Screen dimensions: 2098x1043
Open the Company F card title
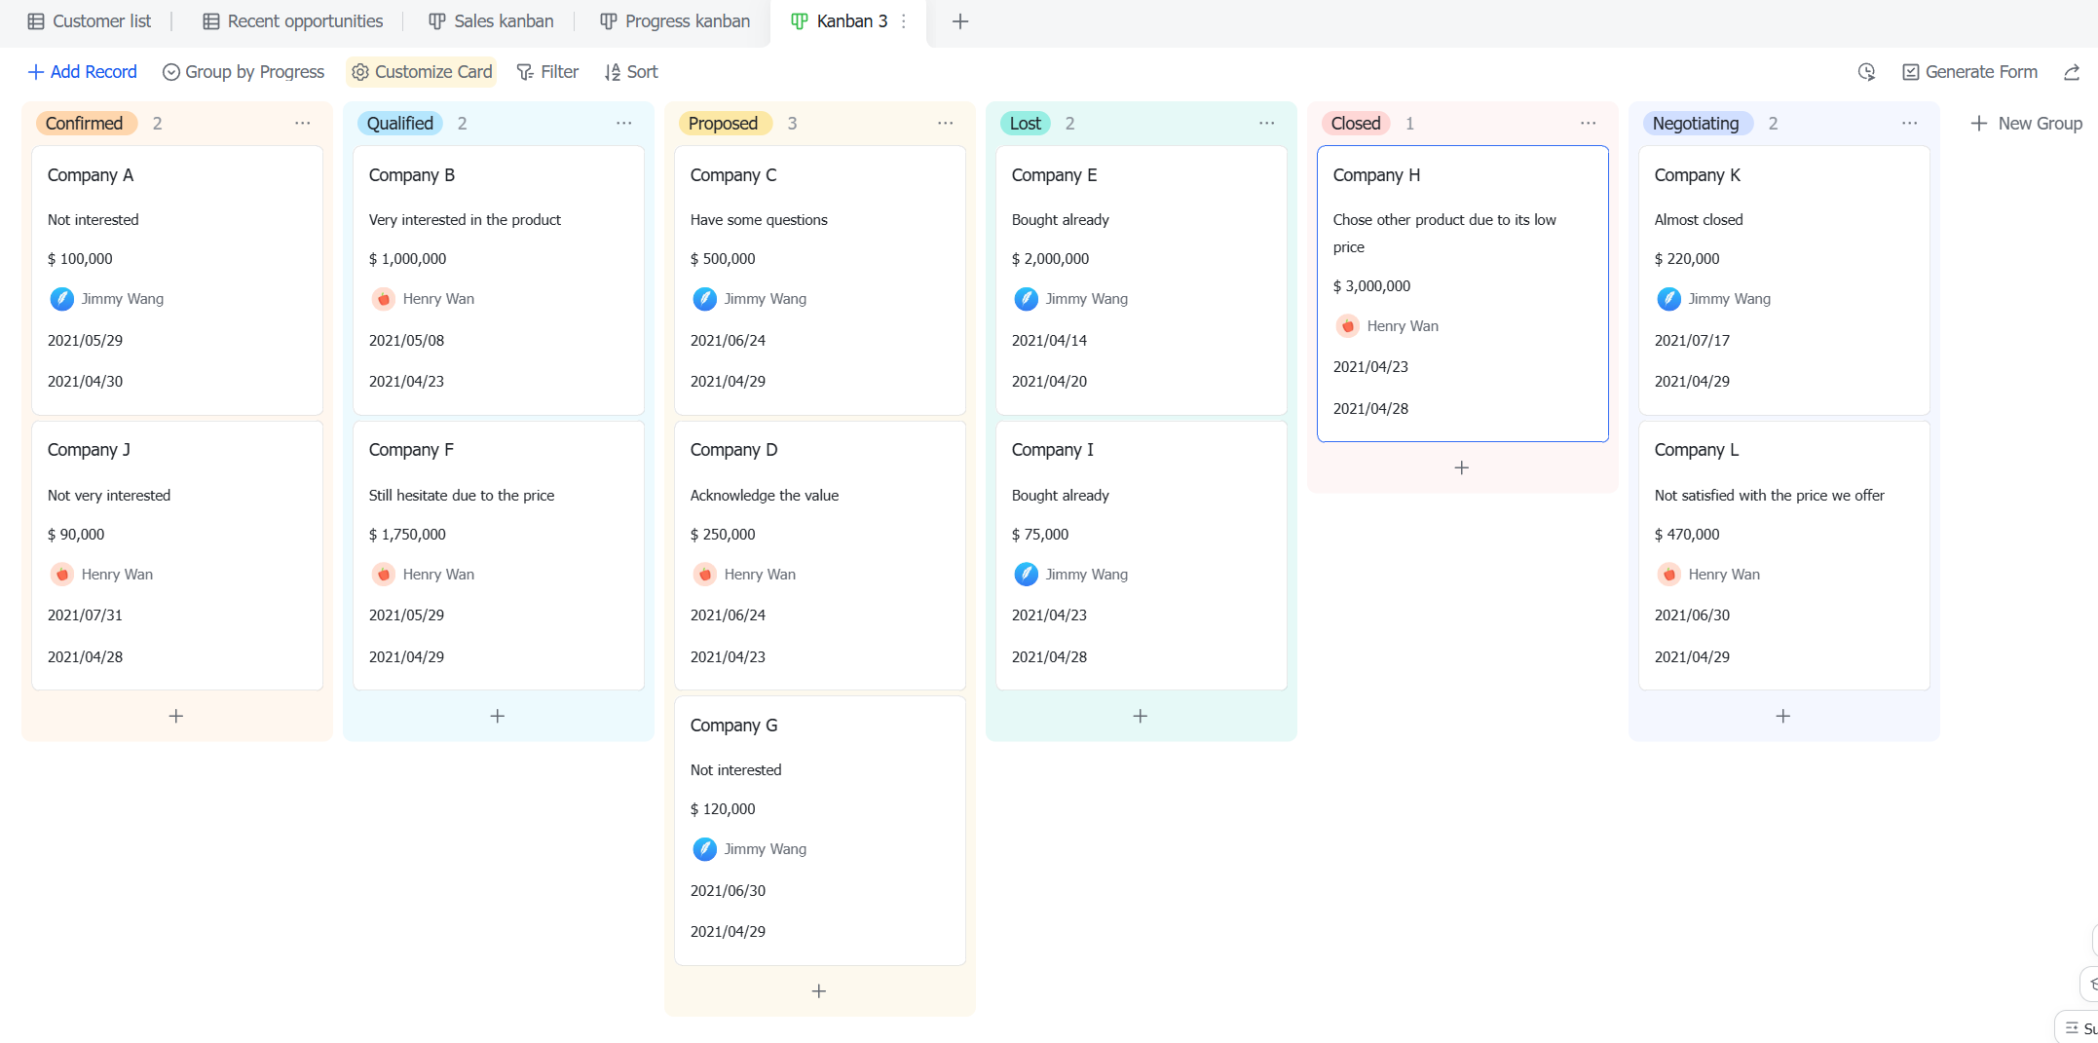(411, 450)
